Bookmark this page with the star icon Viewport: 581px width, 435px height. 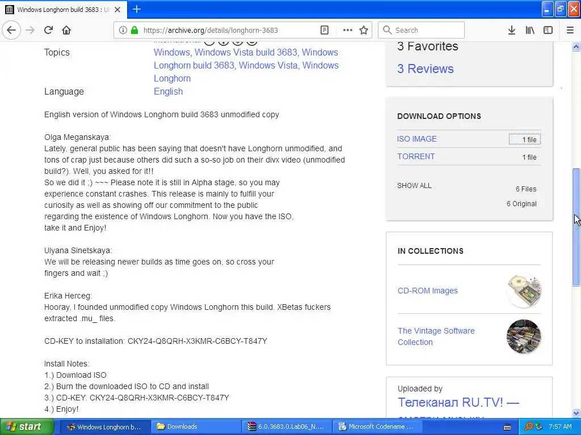(364, 31)
